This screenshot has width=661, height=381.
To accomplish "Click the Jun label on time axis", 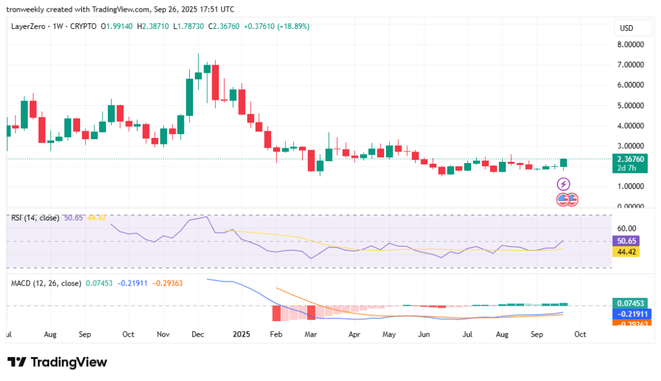I will click(x=423, y=335).
